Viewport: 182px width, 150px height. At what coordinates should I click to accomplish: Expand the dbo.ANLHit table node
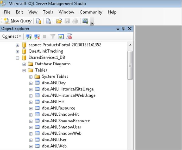click(31, 102)
